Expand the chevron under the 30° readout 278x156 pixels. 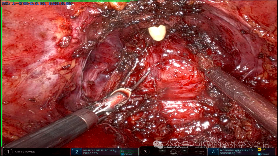[201, 154]
